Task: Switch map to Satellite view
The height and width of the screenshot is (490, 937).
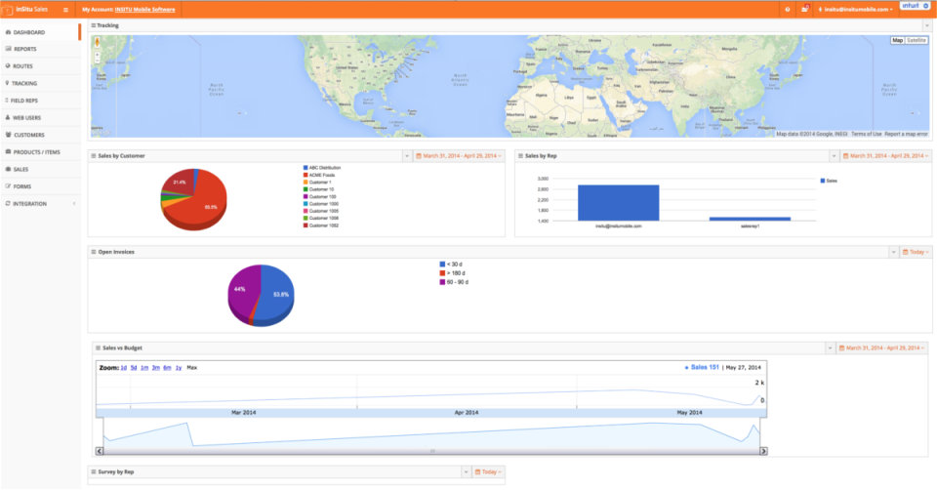Action: (x=917, y=41)
